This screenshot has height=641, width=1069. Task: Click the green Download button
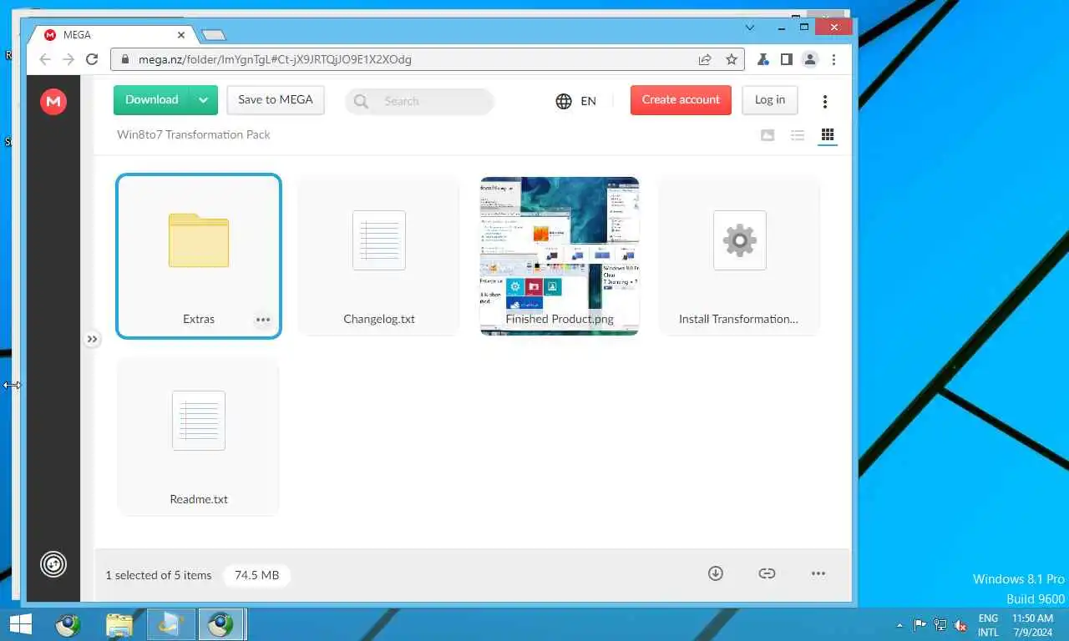(x=151, y=100)
